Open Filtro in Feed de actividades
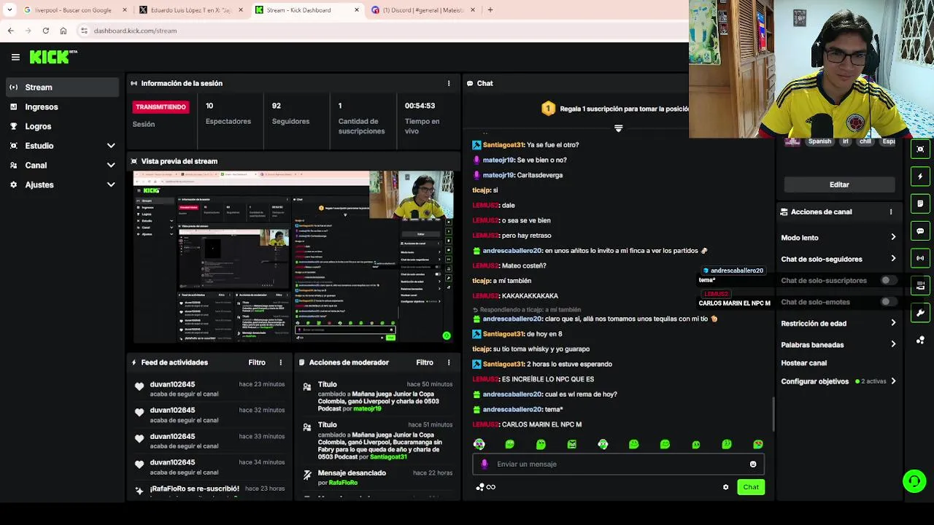934x525 pixels. pos(257,362)
